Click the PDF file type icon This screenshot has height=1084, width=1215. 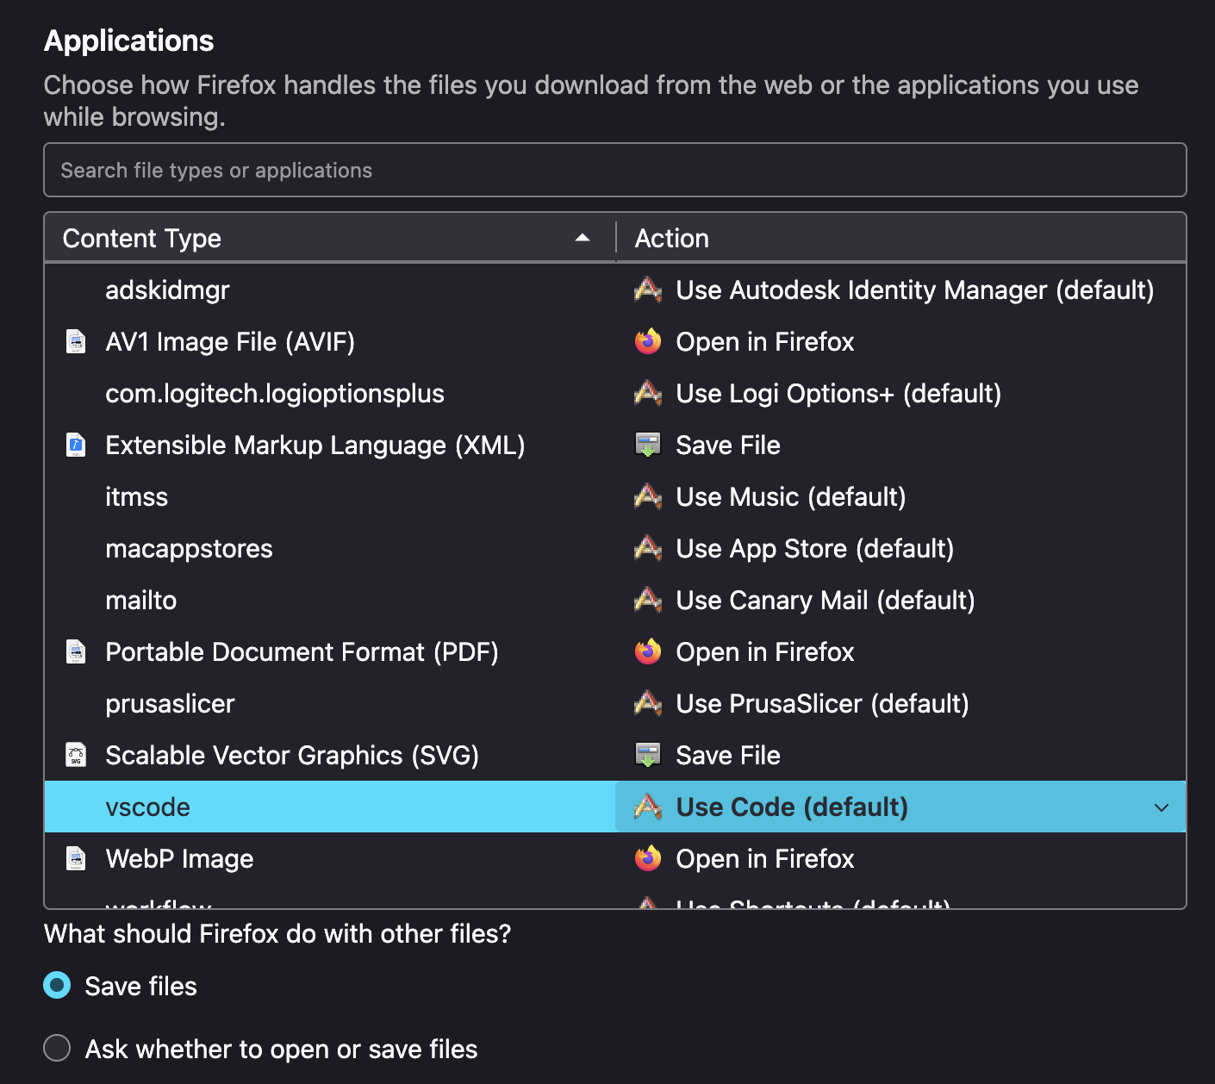[x=76, y=652]
